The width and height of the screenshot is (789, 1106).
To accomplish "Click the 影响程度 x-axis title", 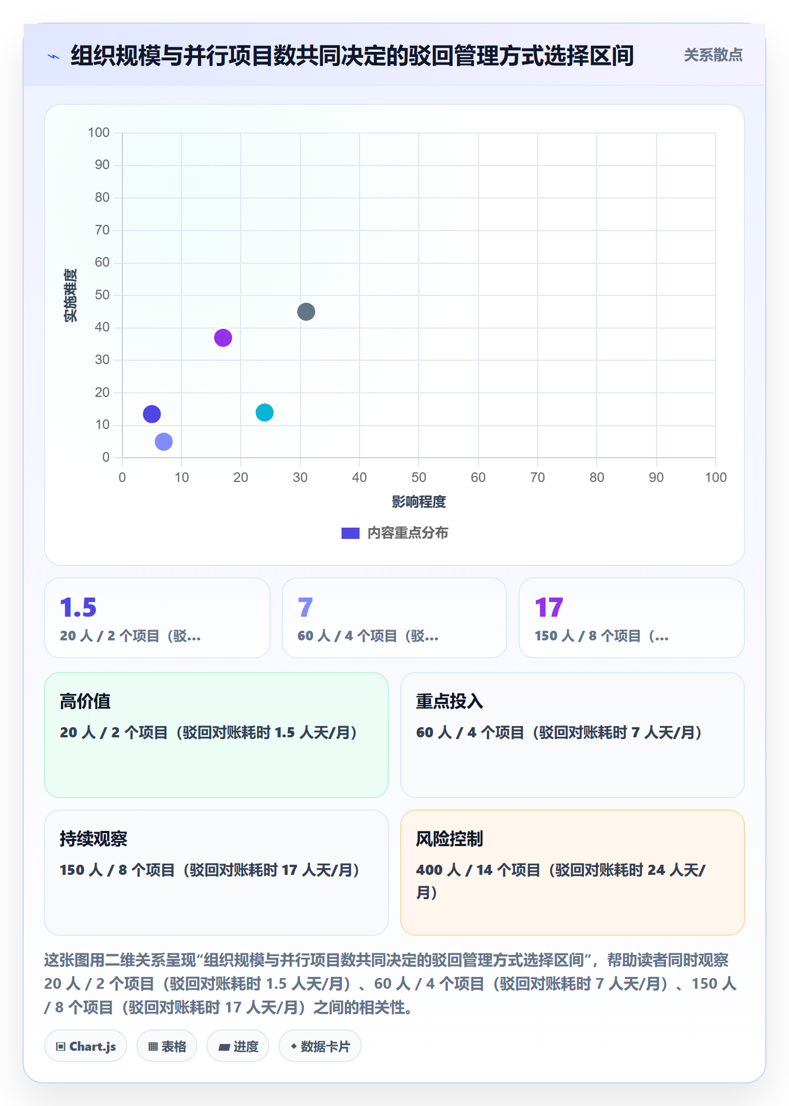I will coord(419,502).
